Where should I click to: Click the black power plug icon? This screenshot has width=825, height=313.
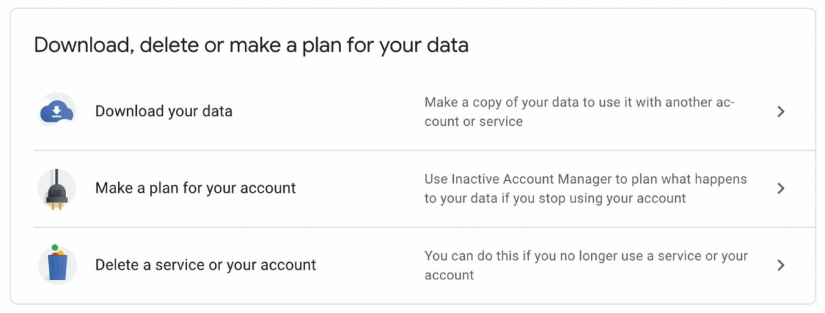point(57,188)
